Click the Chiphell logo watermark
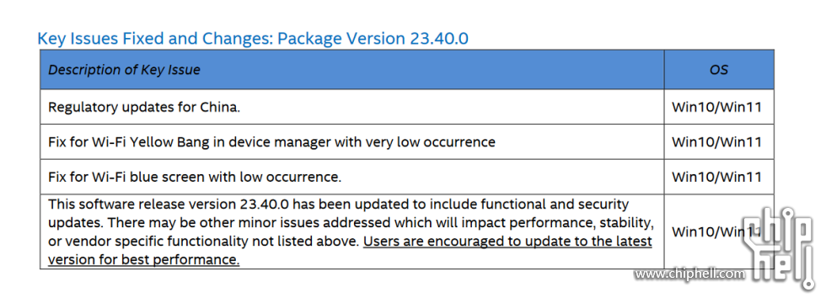The height and width of the screenshot is (303, 826). tap(781, 249)
